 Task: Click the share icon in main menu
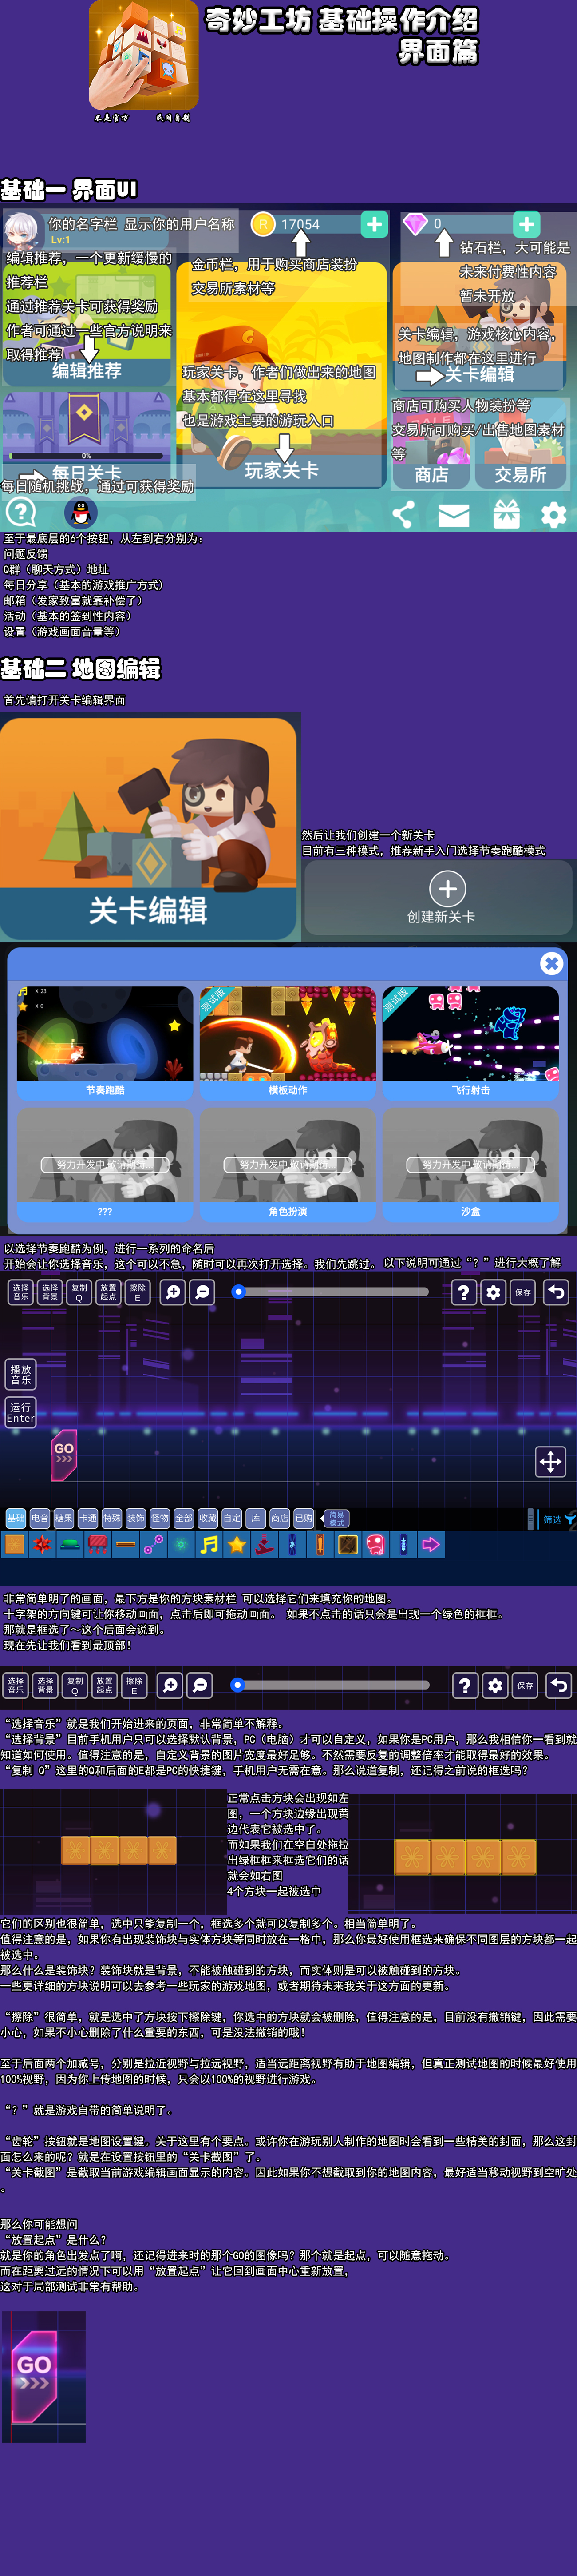coord(403,514)
